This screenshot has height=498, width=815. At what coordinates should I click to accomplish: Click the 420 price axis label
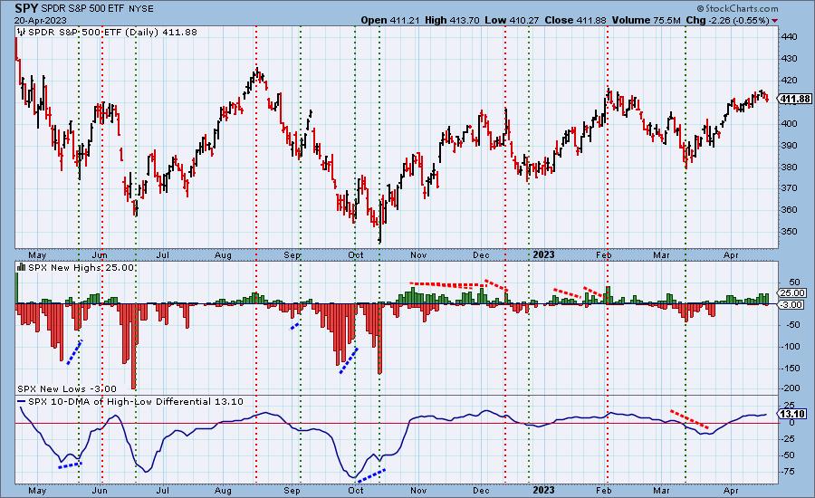[x=789, y=81]
